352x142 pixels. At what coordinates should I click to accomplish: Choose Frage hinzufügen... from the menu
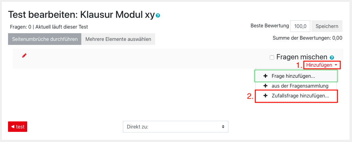293,76
